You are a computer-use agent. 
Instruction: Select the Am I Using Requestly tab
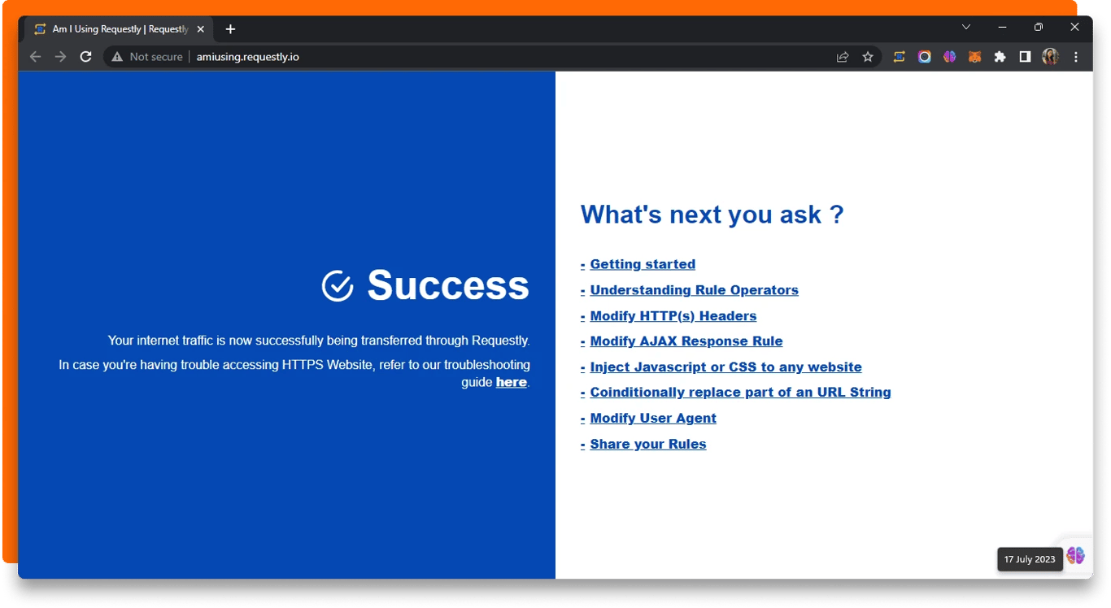click(120, 29)
